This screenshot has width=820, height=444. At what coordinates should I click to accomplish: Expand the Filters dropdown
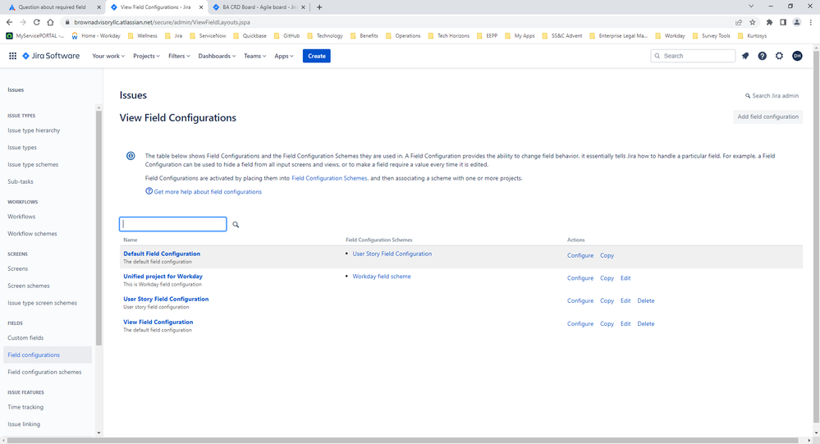[179, 56]
